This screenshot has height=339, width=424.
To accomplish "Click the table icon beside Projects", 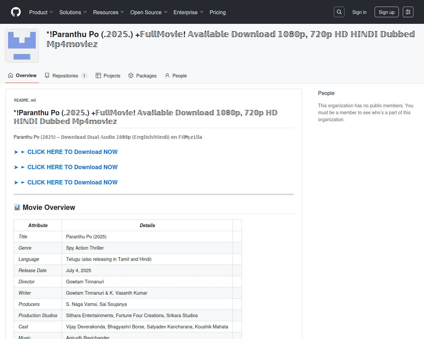I will [98, 75].
